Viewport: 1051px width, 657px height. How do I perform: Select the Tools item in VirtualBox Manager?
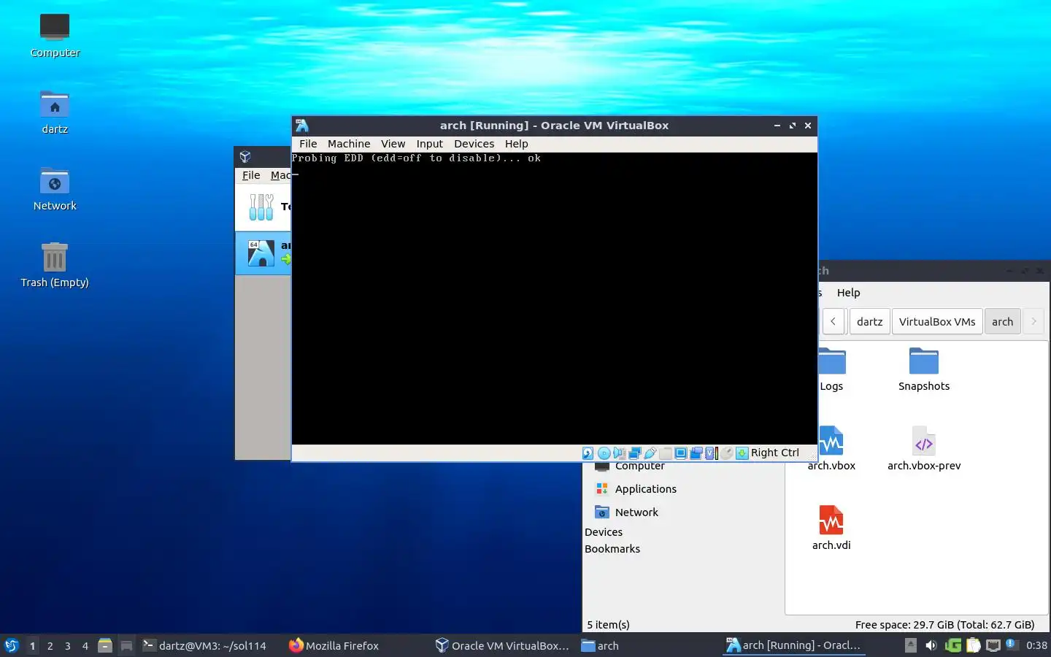[264, 207]
